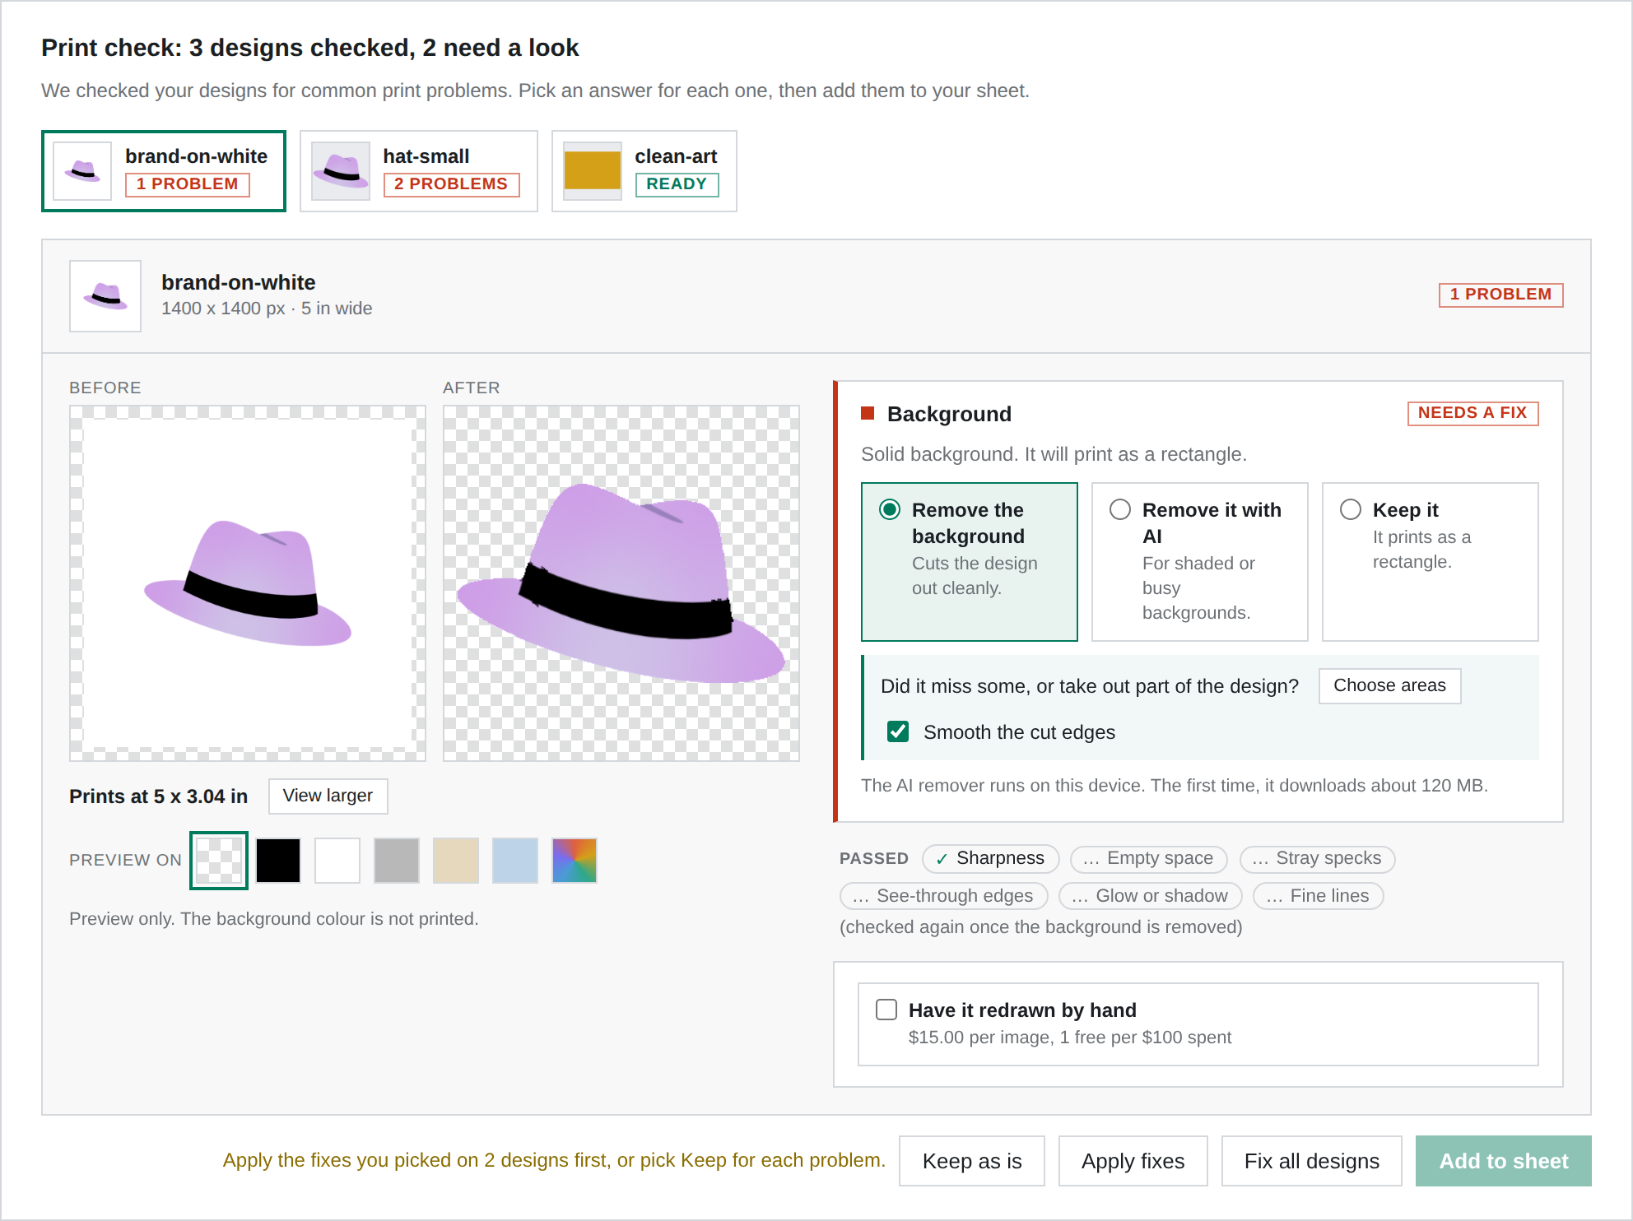Select Remove it with AI option
Image resolution: width=1633 pixels, height=1221 pixels.
[x=1200, y=562]
